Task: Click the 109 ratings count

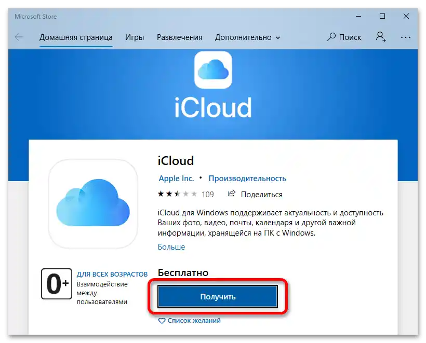Action: click(208, 194)
